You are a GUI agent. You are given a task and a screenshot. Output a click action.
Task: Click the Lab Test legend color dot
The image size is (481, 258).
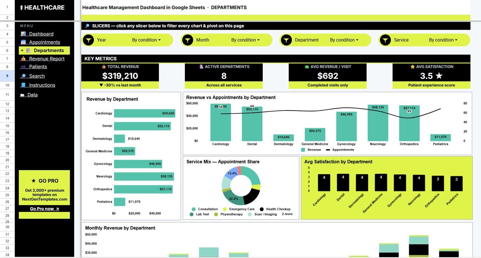click(191, 214)
